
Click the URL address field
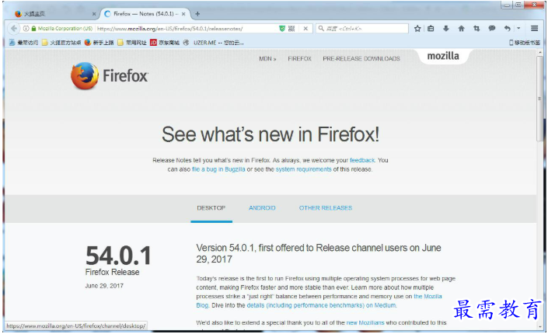pos(187,29)
